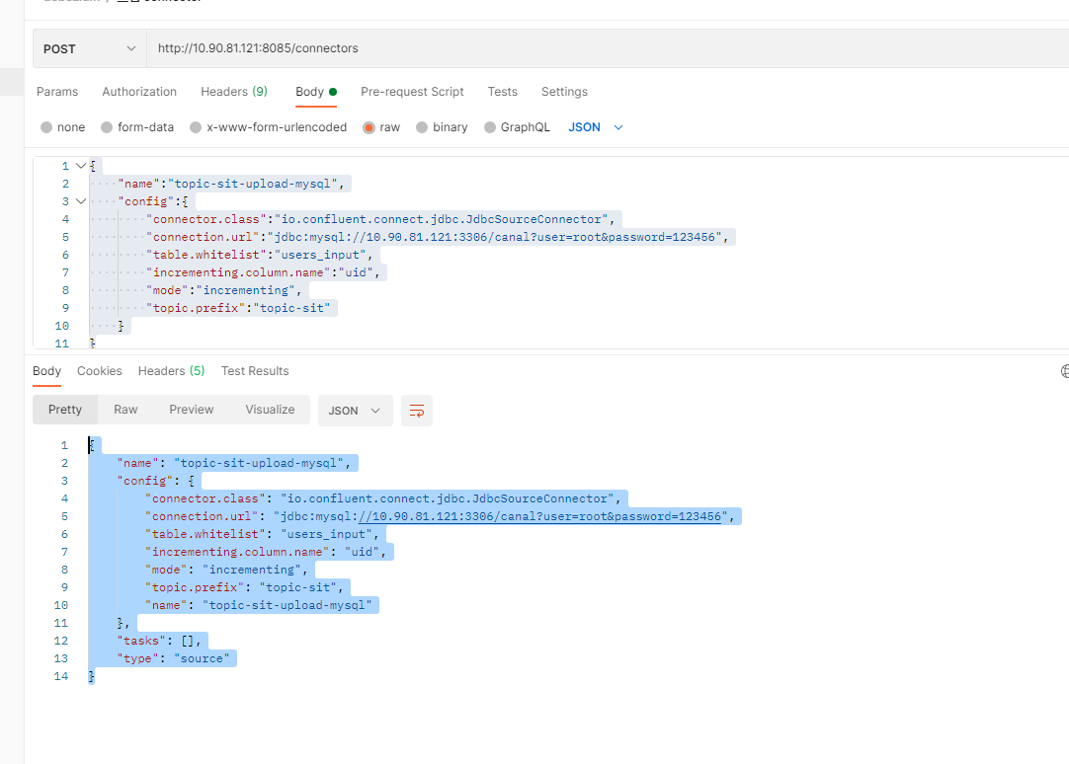Open the Visualize response view

point(270,410)
